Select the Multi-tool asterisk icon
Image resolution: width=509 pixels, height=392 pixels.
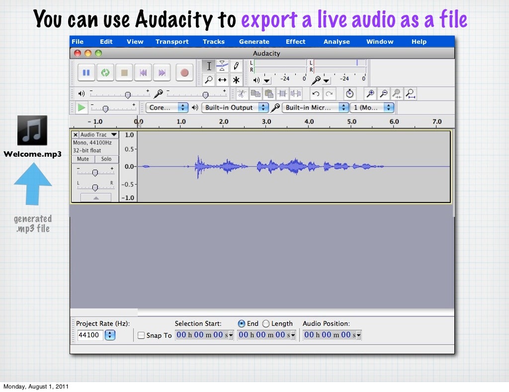236,80
